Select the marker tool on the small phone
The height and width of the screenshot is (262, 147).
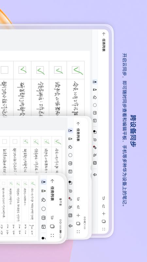[43, 191]
